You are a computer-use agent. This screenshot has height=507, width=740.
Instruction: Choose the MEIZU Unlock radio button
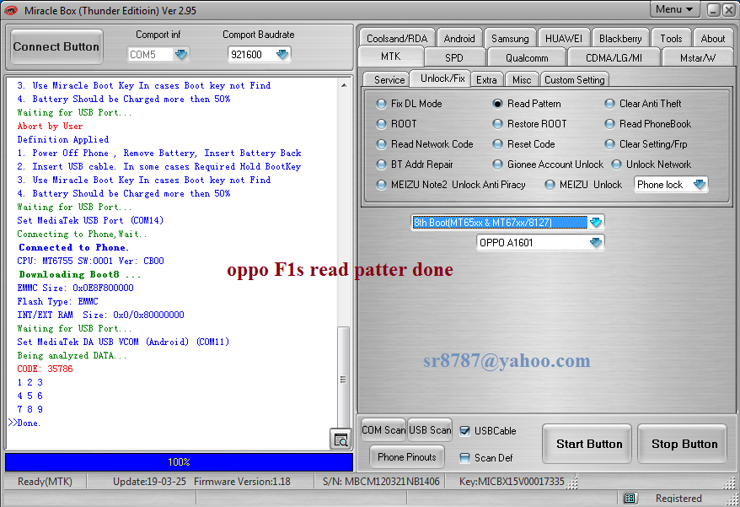(550, 185)
